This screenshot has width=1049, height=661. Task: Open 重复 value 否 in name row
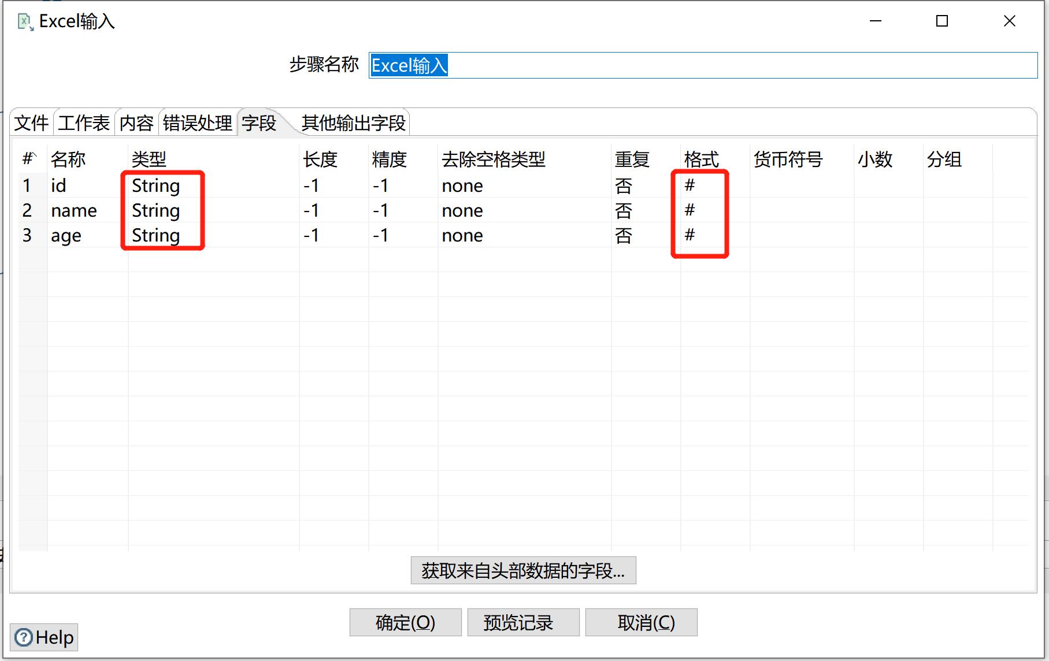click(x=646, y=210)
